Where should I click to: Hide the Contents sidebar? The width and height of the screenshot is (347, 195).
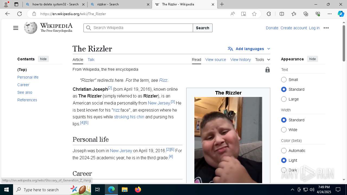point(43,59)
